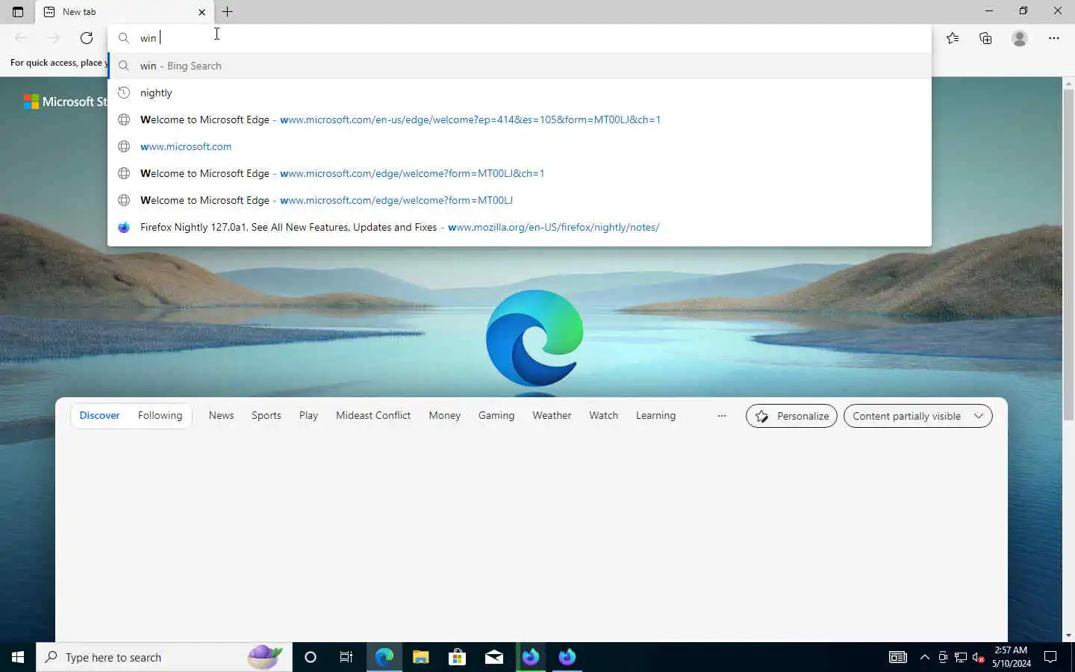Switch to the Following feed tab
The height and width of the screenshot is (672, 1075).
(160, 416)
